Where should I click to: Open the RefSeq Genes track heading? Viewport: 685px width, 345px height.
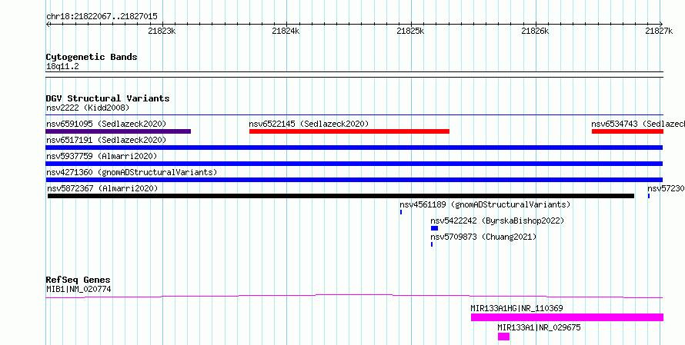[79, 280]
